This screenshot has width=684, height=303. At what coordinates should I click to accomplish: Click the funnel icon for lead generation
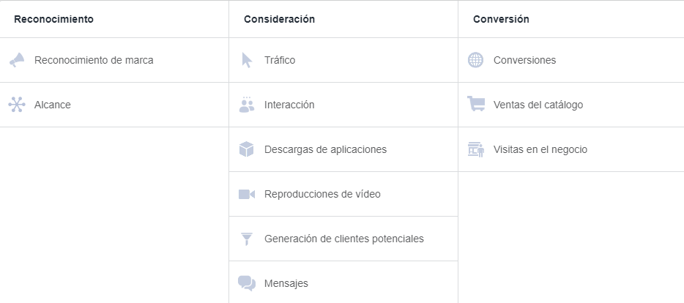pyautogui.click(x=247, y=239)
